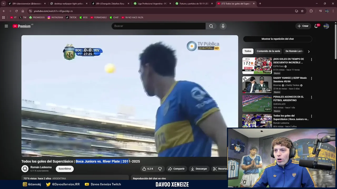Open the apps grid in bookmarks bar
The height and width of the screenshot is (189, 337).
pyautogui.click(x=3, y=18)
